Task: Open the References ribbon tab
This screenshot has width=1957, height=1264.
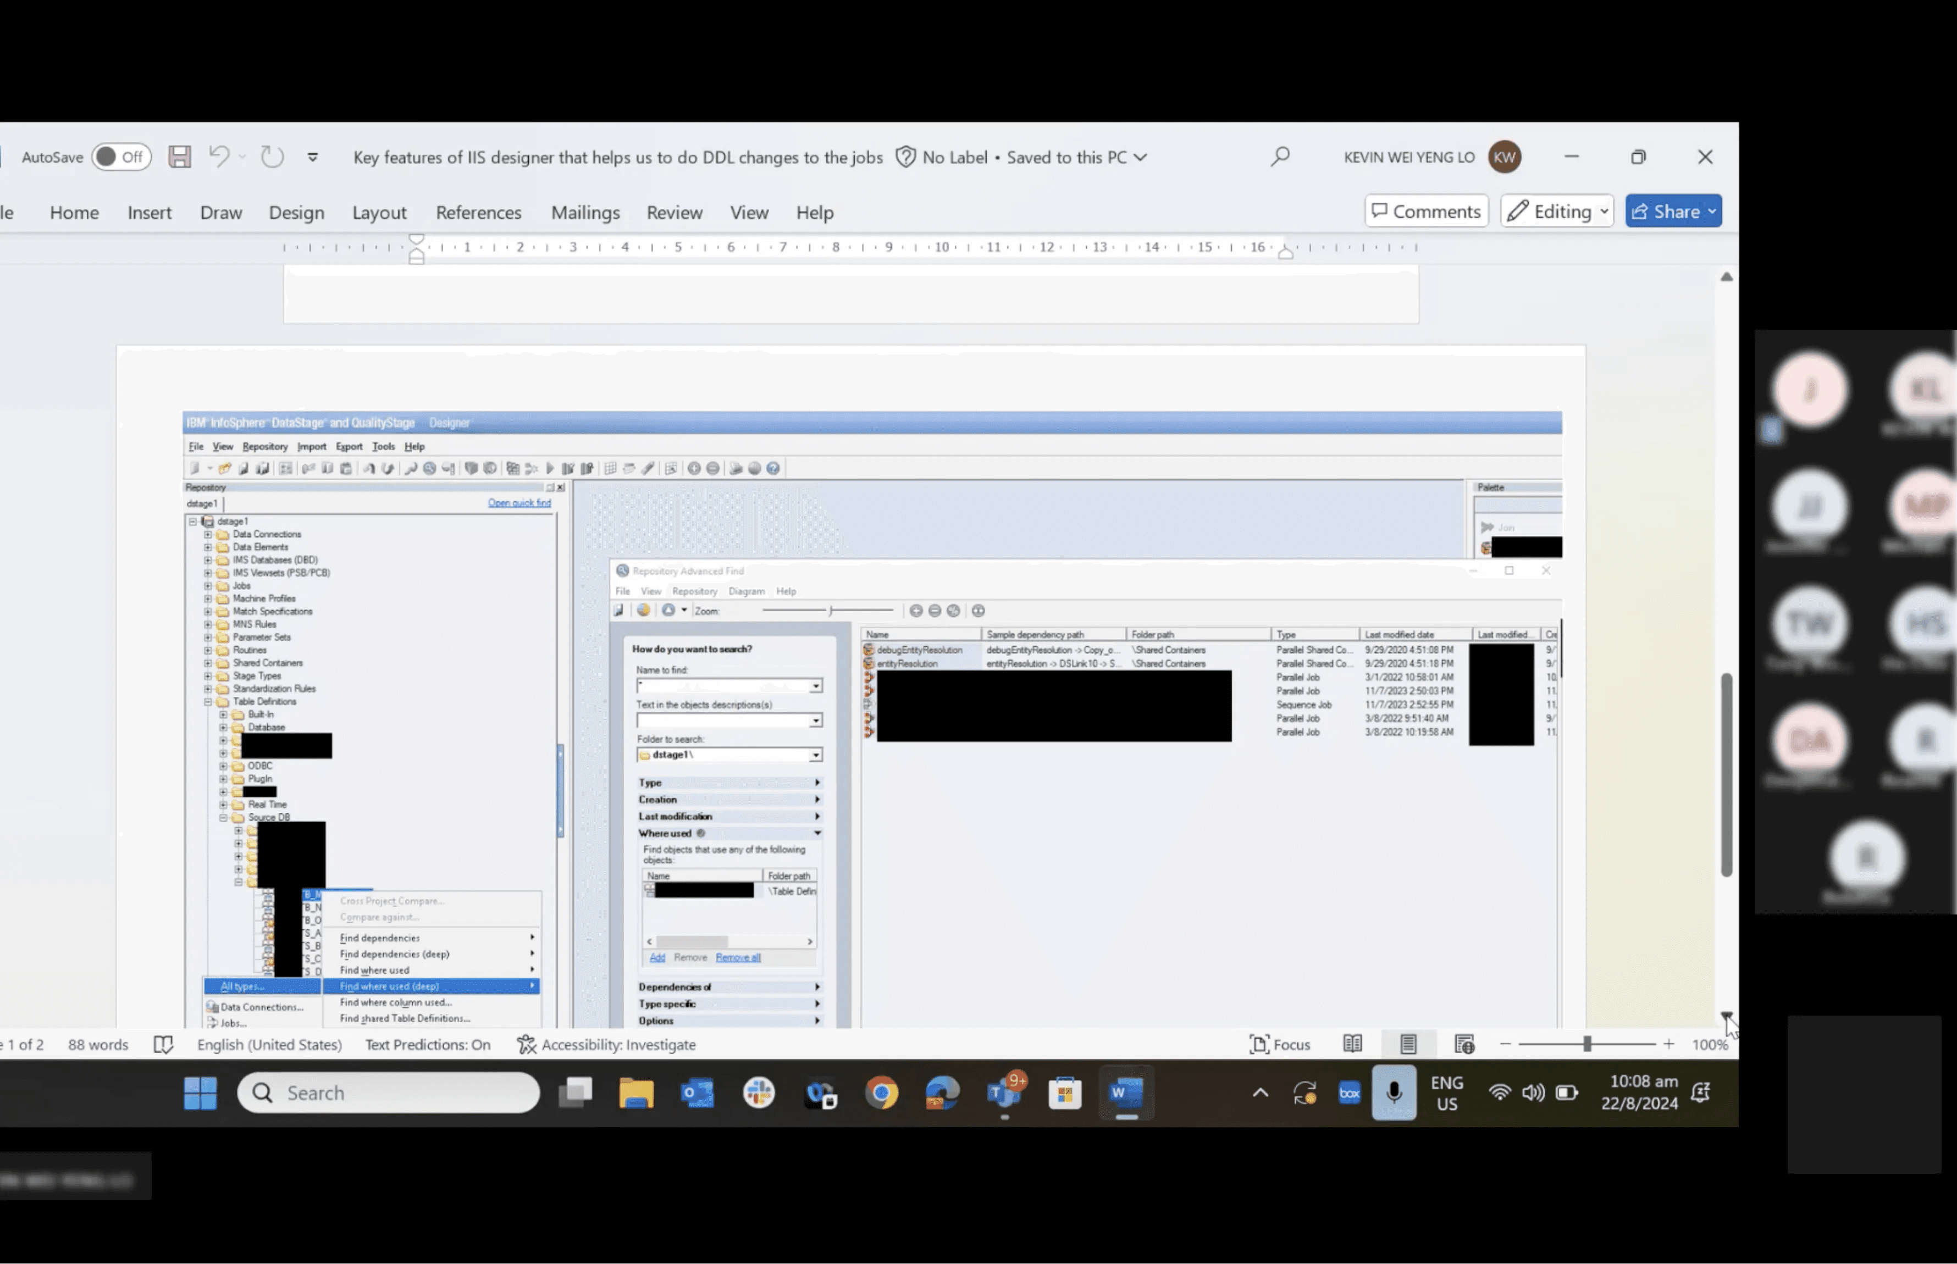Action: click(x=479, y=213)
